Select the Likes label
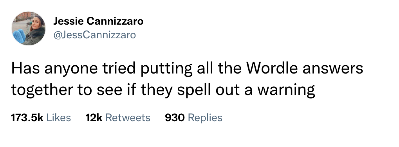Image resolution: width=399 pixels, height=147 pixels. (x=58, y=118)
